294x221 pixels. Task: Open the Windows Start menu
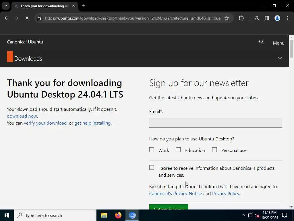pyautogui.click(x=7, y=215)
